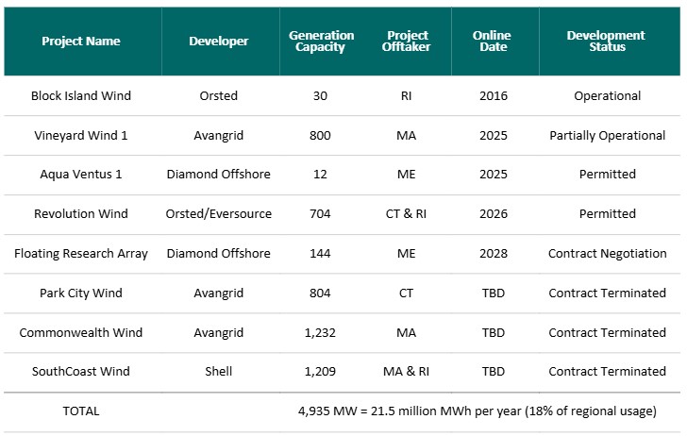Click the Shell developer cell
Screen dimensions: 687x436
point(219,372)
